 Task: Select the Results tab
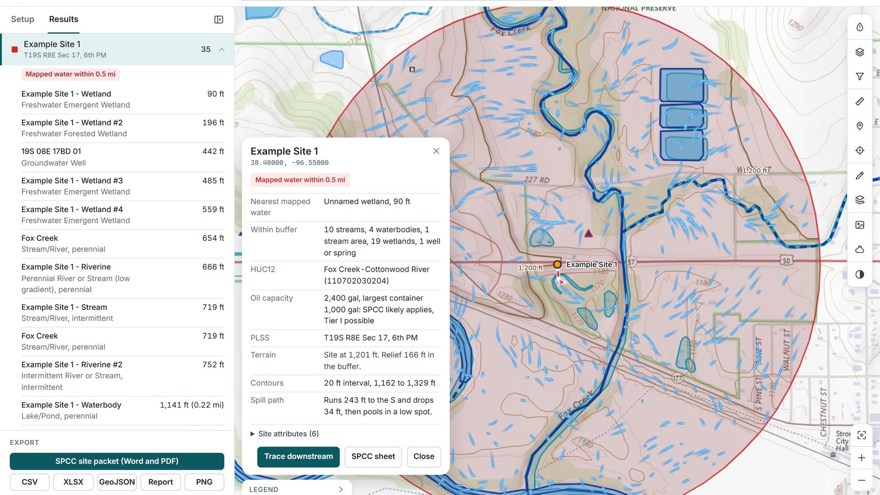pos(64,19)
